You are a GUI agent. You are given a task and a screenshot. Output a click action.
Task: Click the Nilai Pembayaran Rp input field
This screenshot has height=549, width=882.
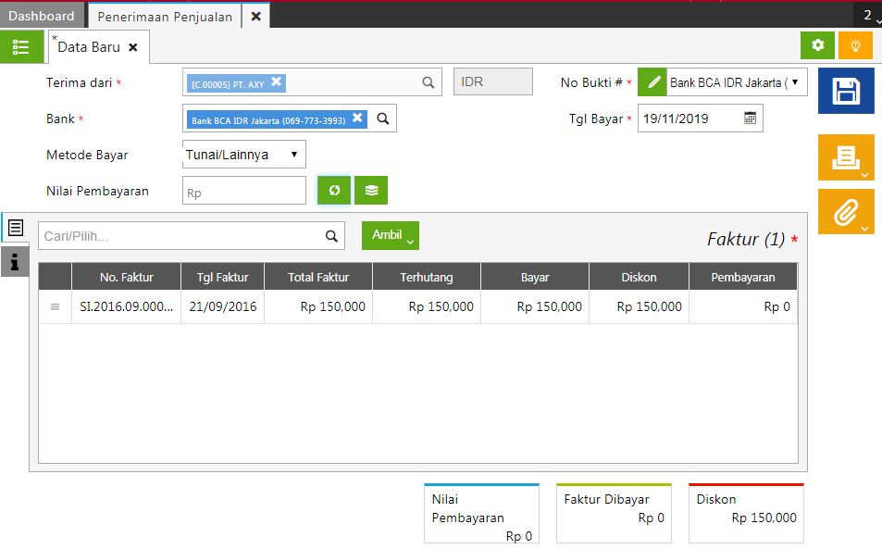coord(244,191)
